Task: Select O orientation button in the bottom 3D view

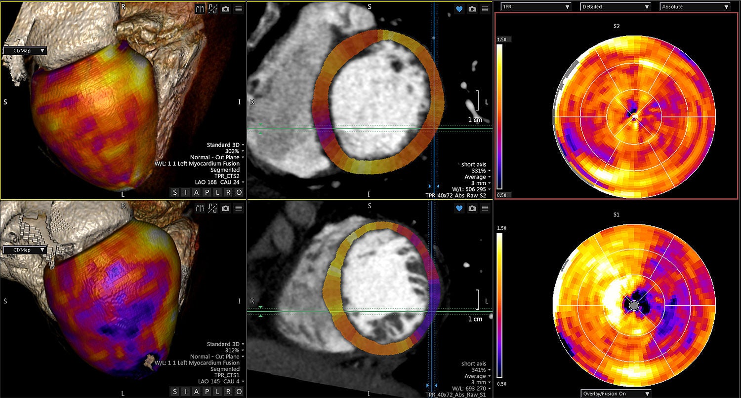Action: [x=239, y=392]
